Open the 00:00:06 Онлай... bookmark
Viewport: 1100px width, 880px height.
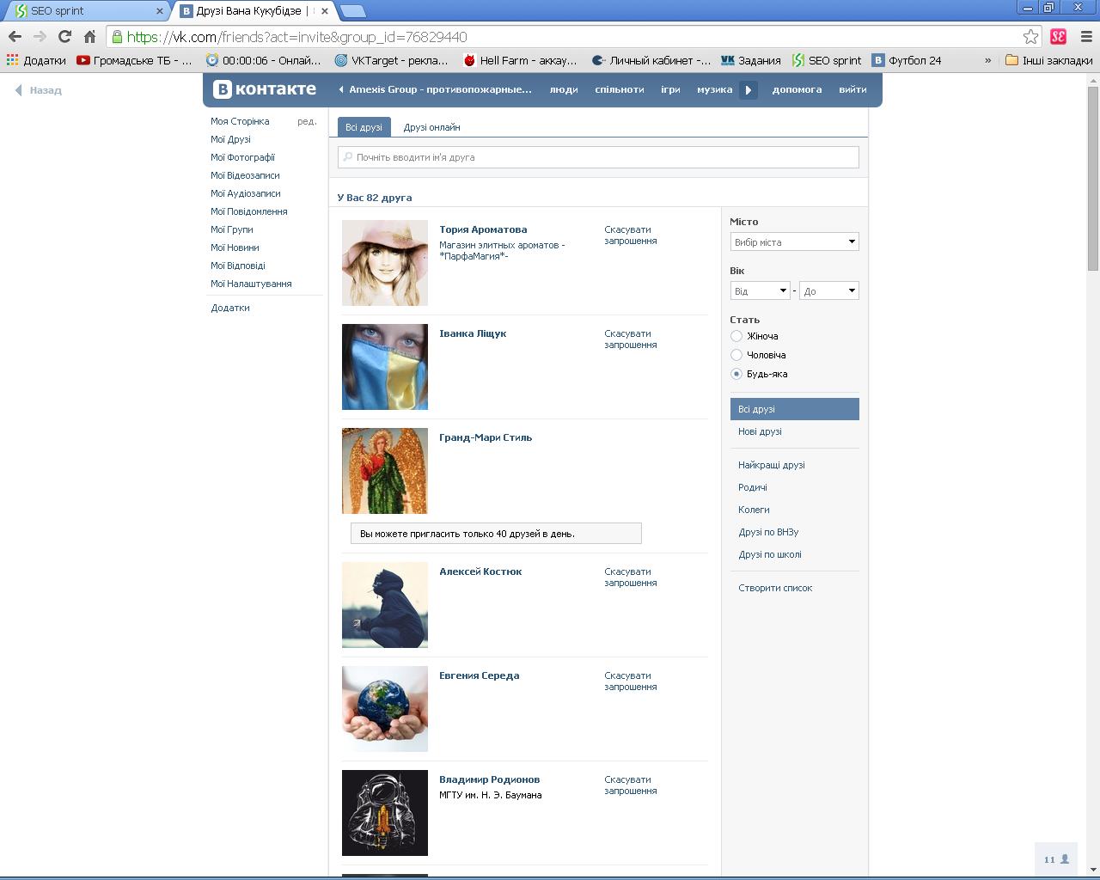pyautogui.click(x=263, y=60)
